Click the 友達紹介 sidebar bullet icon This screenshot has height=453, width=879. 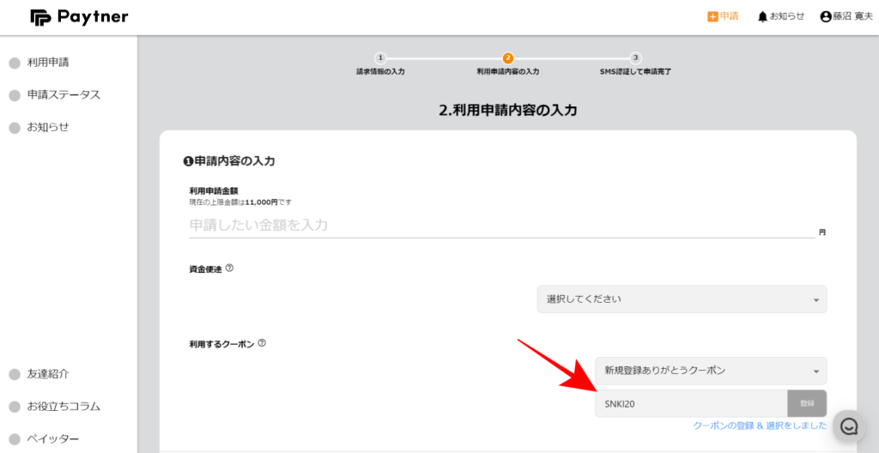pos(15,375)
